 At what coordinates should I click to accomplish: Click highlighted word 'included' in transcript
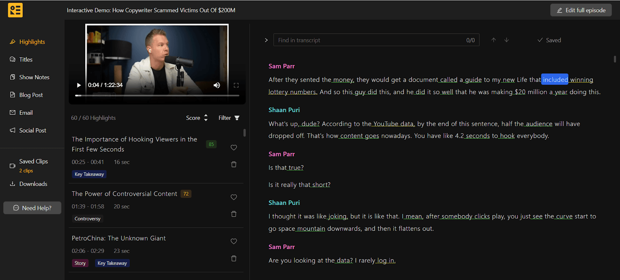coord(555,80)
